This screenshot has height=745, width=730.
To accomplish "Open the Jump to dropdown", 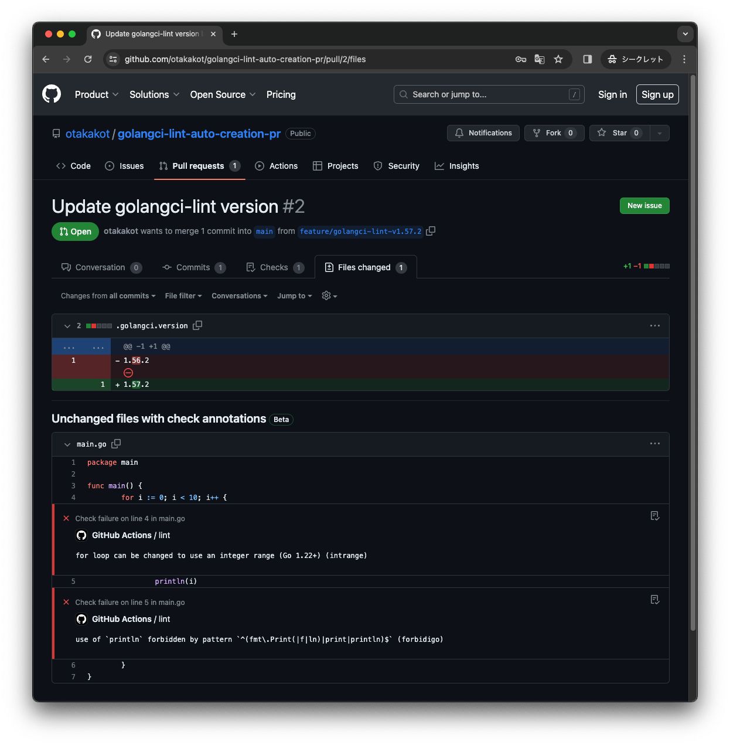I will click(x=295, y=296).
